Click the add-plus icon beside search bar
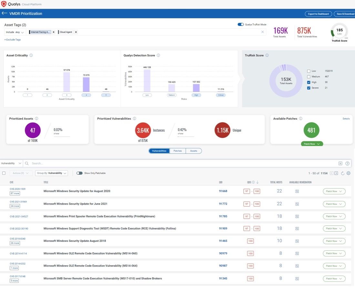 tap(340, 163)
